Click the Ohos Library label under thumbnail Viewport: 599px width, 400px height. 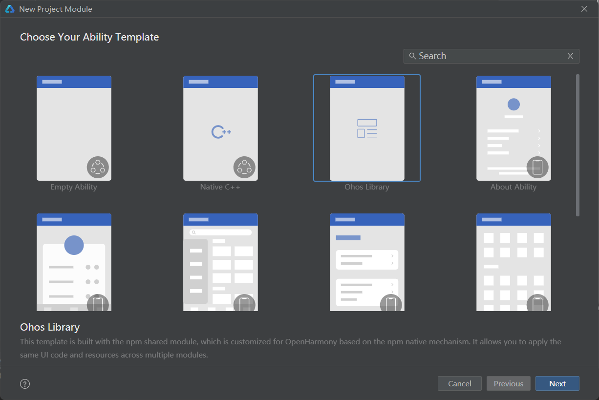tap(367, 187)
